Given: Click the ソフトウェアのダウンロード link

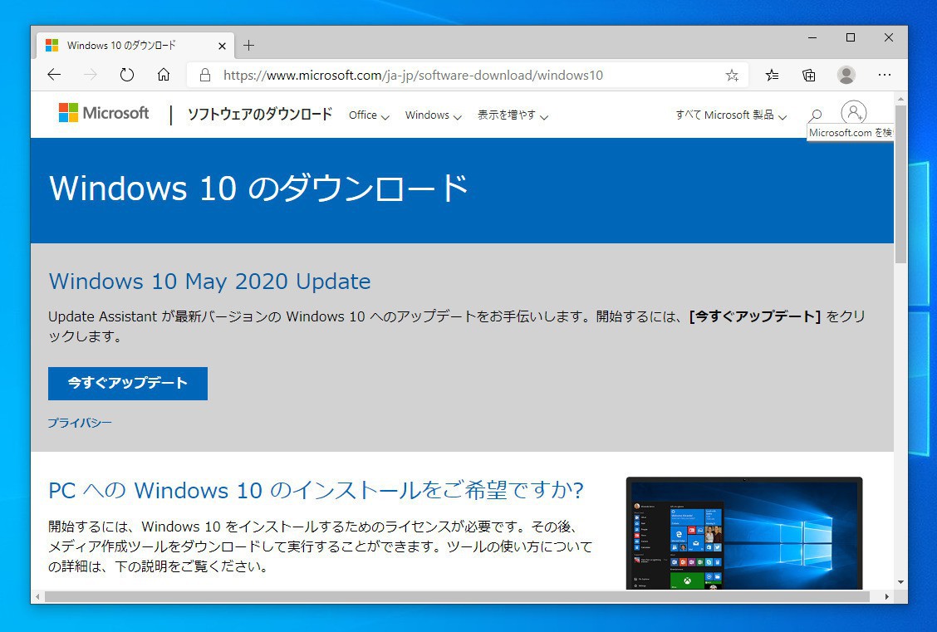Looking at the screenshot, I should point(259,114).
